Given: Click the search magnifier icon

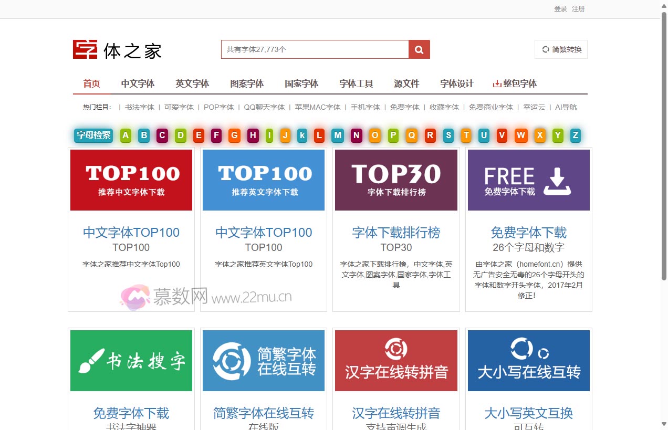Looking at the screenshot, I should point(419,49).
